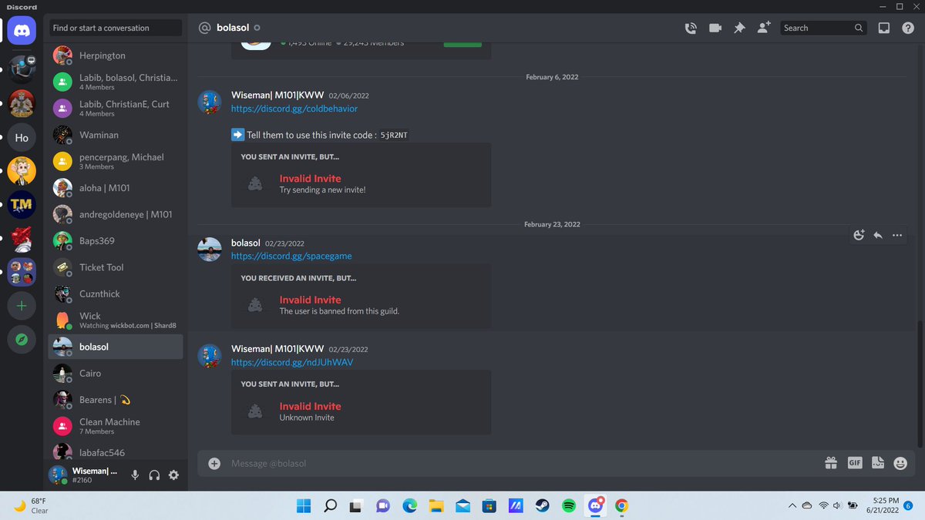This screenshot has height=520, width=925.
Task: Click bolasol name in chat header
Action: click(x=234, y=28)
